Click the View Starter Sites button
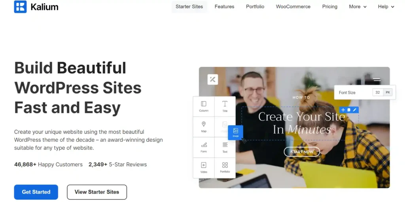 97,192
